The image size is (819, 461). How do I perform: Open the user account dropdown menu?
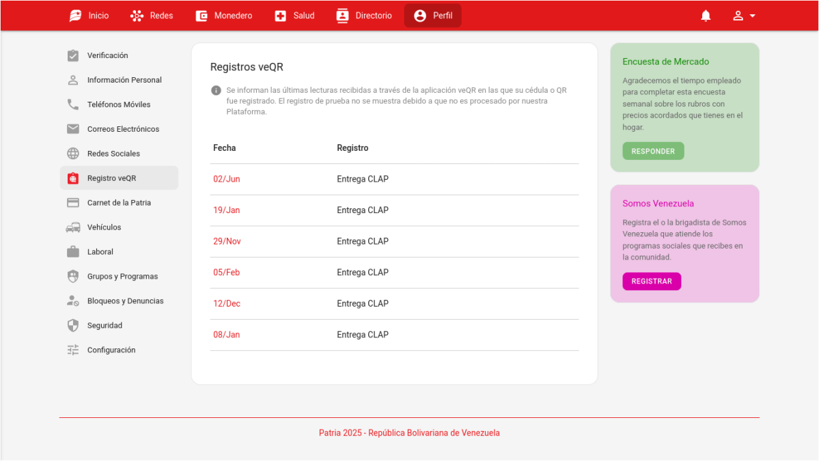coord(743,16)
